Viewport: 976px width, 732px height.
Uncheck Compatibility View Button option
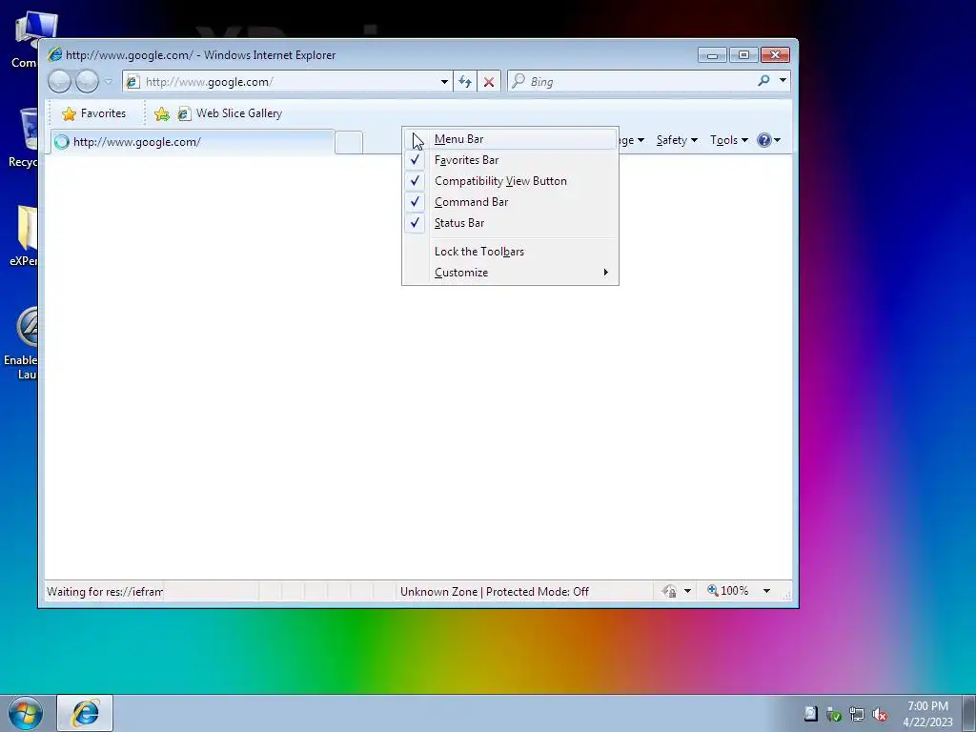(511, 181)
